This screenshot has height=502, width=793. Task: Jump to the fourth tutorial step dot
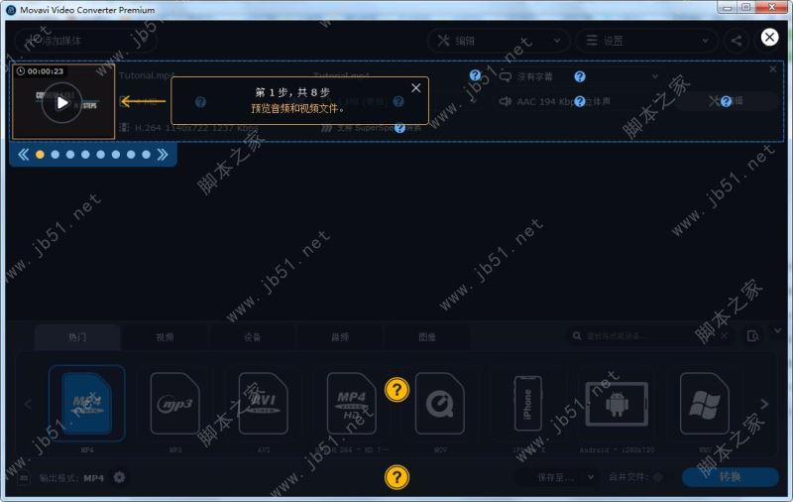click(85, 155)
